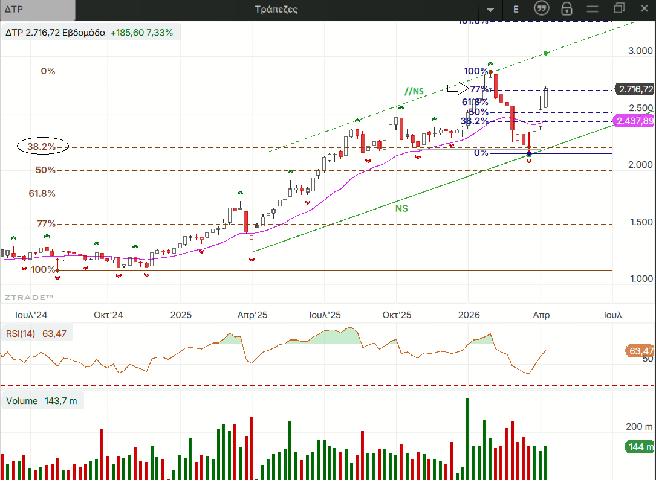Select the magenta 2.437,89 moving average tag
Image resolution: width=656 pixels, height=480 pixels.
coord(634,121)
